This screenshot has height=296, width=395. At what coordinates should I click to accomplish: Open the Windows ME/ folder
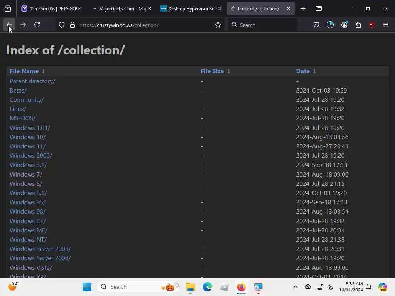(29, 230)
